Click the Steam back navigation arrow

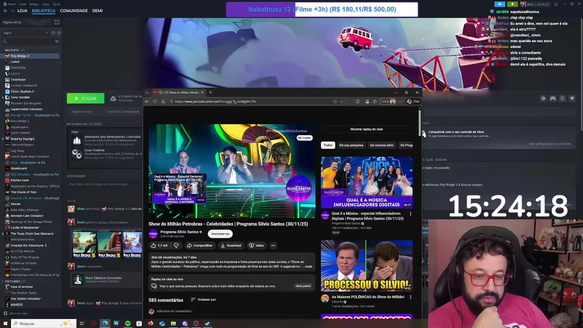click(x=6, y=10)
